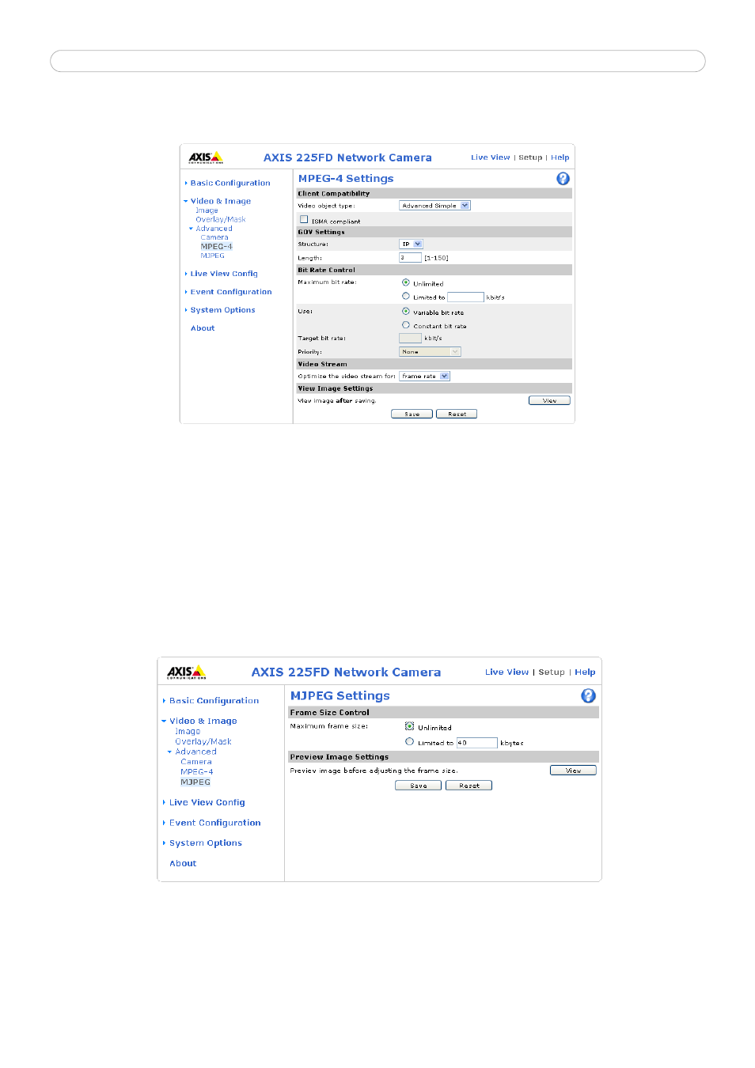Save the MPEG-4 Settings
The image size is (755, 1068).
pyautogui.click(x=412, y=414)
